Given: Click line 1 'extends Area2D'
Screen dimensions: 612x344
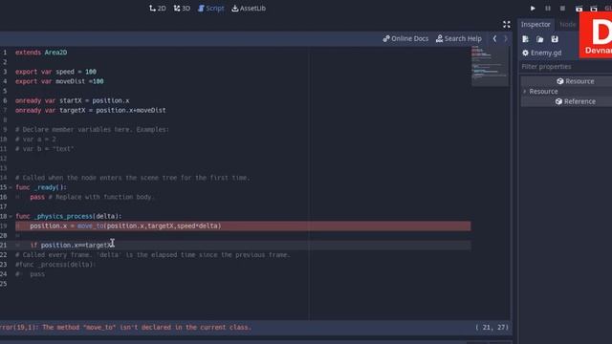Looking at the screenshot, I should (x=41, y=53).
